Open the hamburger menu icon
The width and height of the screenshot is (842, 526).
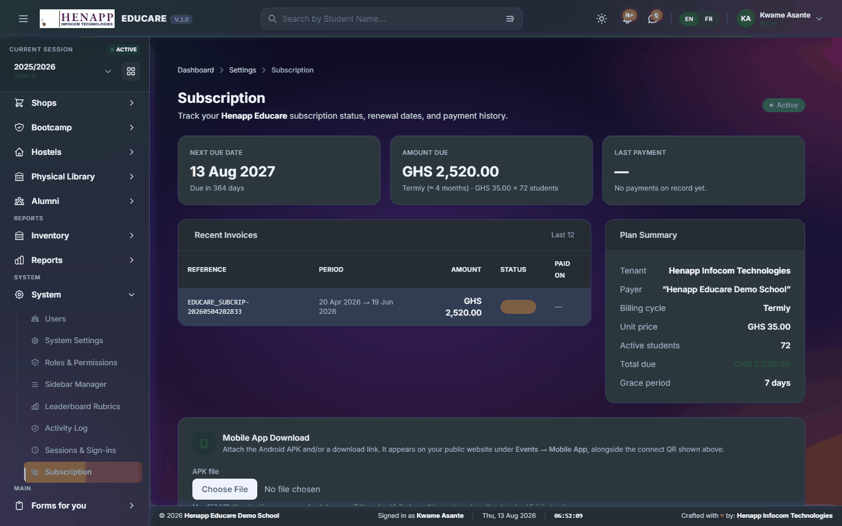tap(23, 19)
